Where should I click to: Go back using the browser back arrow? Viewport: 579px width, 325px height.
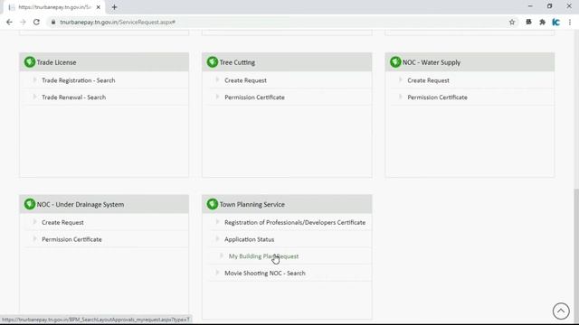(9, 22)
